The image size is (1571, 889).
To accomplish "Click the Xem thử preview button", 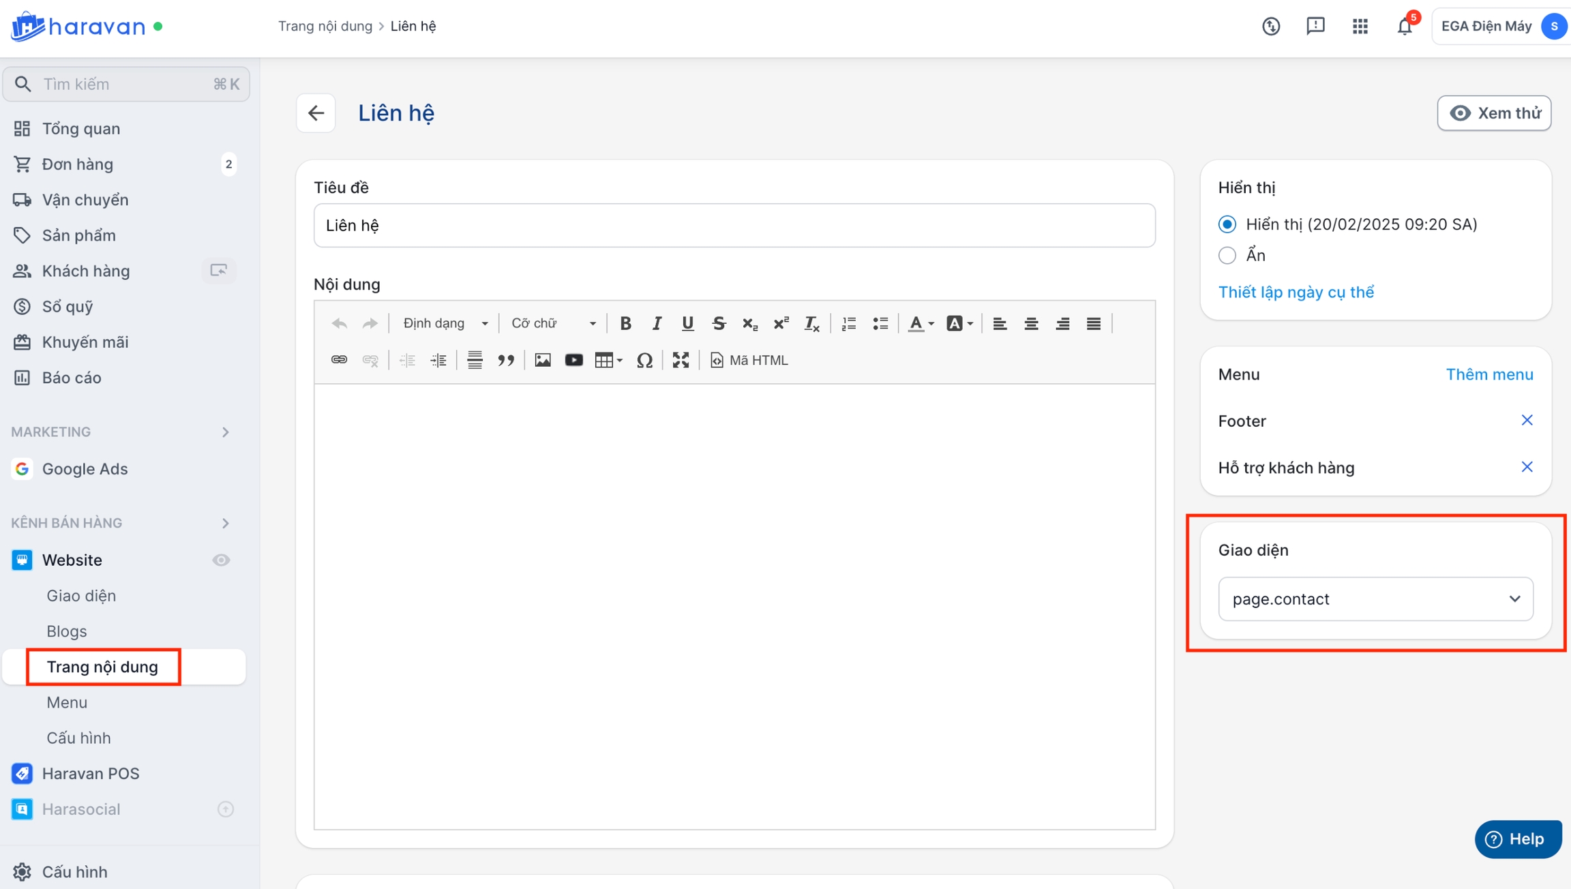I will tap(1494, 113).
